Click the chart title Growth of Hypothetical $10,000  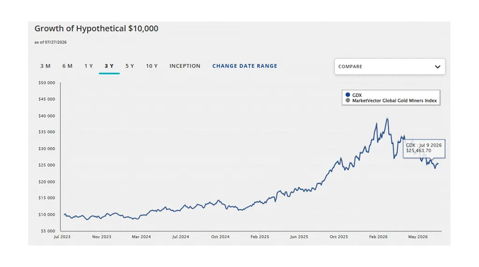coord(96,28)
